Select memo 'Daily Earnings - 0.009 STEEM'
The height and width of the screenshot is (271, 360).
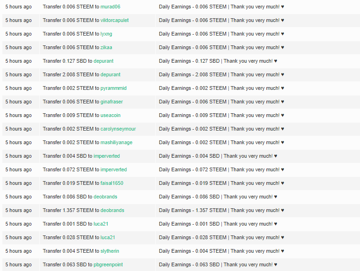(192, 115)
